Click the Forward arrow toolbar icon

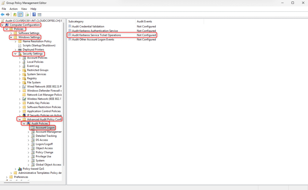point(8,14)
